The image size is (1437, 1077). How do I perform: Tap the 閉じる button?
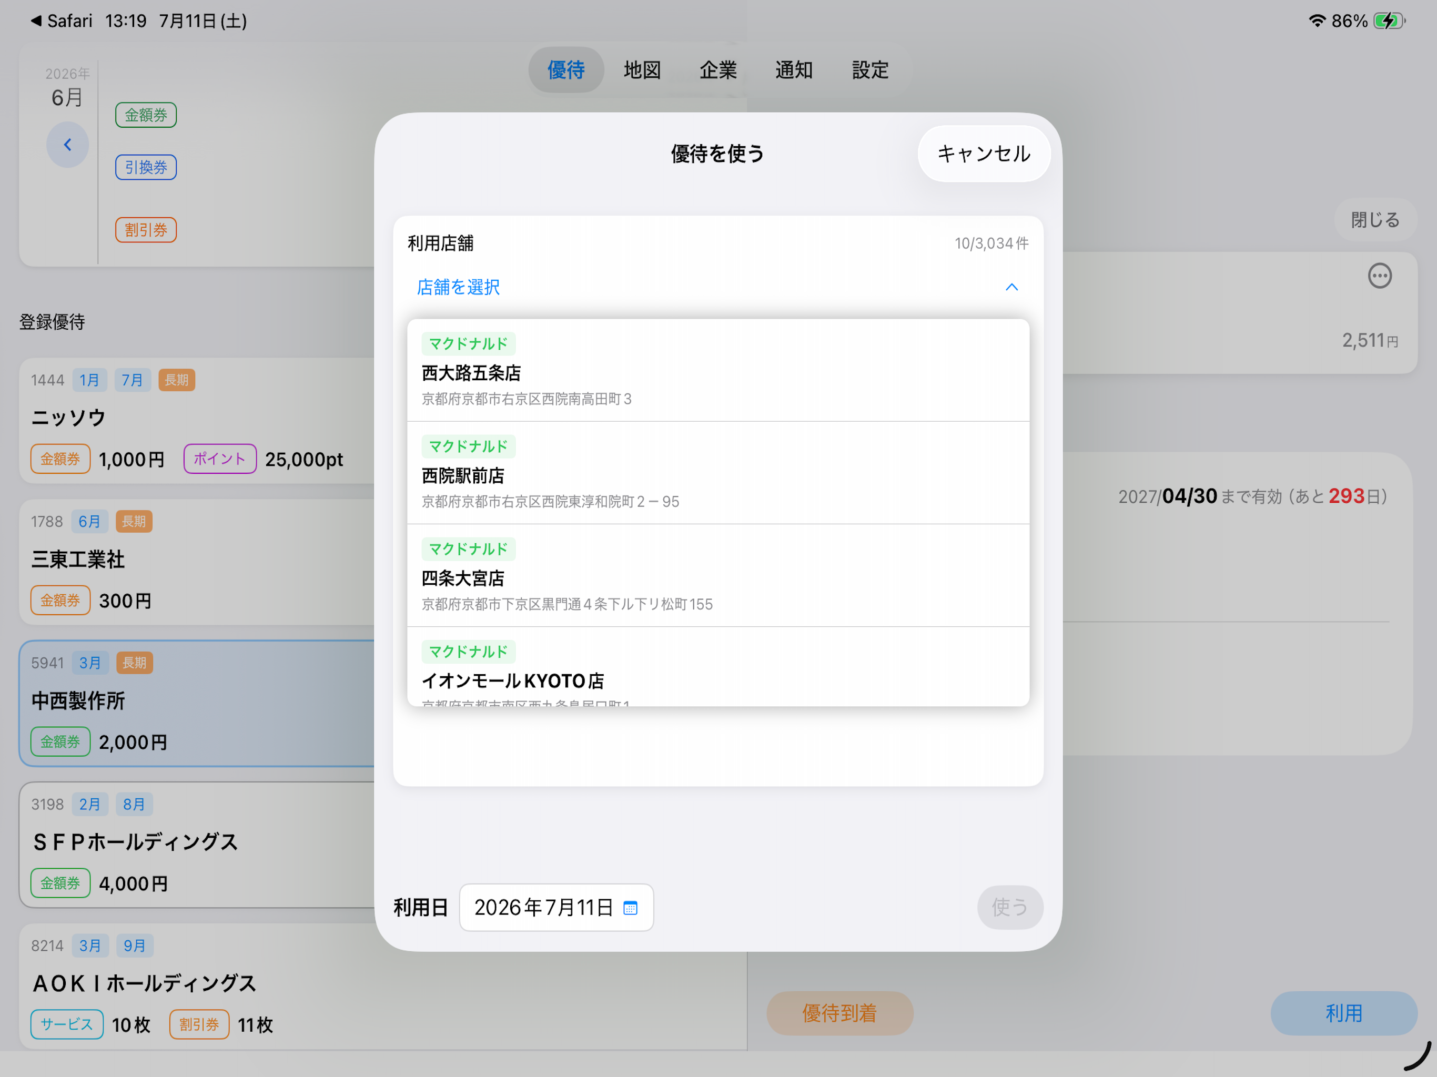(1374, 220)
